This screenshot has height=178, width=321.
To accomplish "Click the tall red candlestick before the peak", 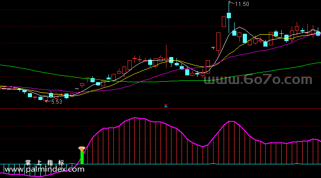I will tap(219, 42).
